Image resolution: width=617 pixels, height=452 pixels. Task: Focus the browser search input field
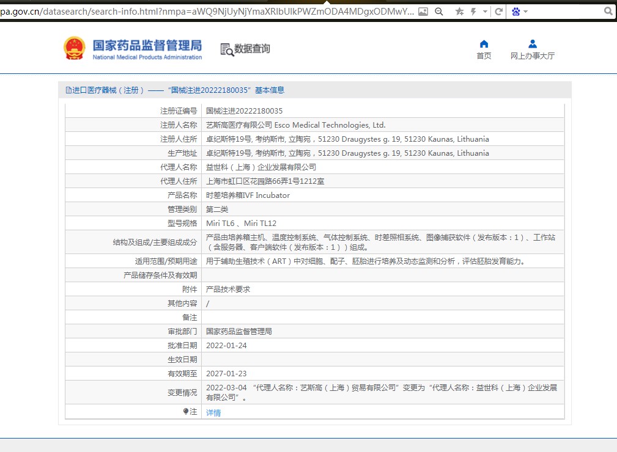566,12
